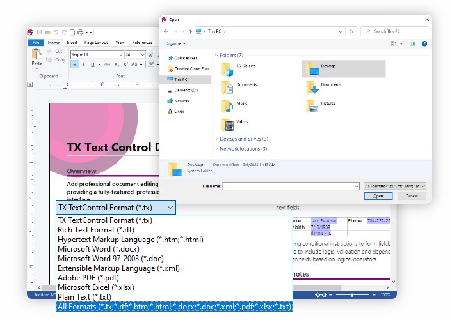Open the font size 24 dropdown
The width and height of the screenshot is (450, 320).
(142, 54)
